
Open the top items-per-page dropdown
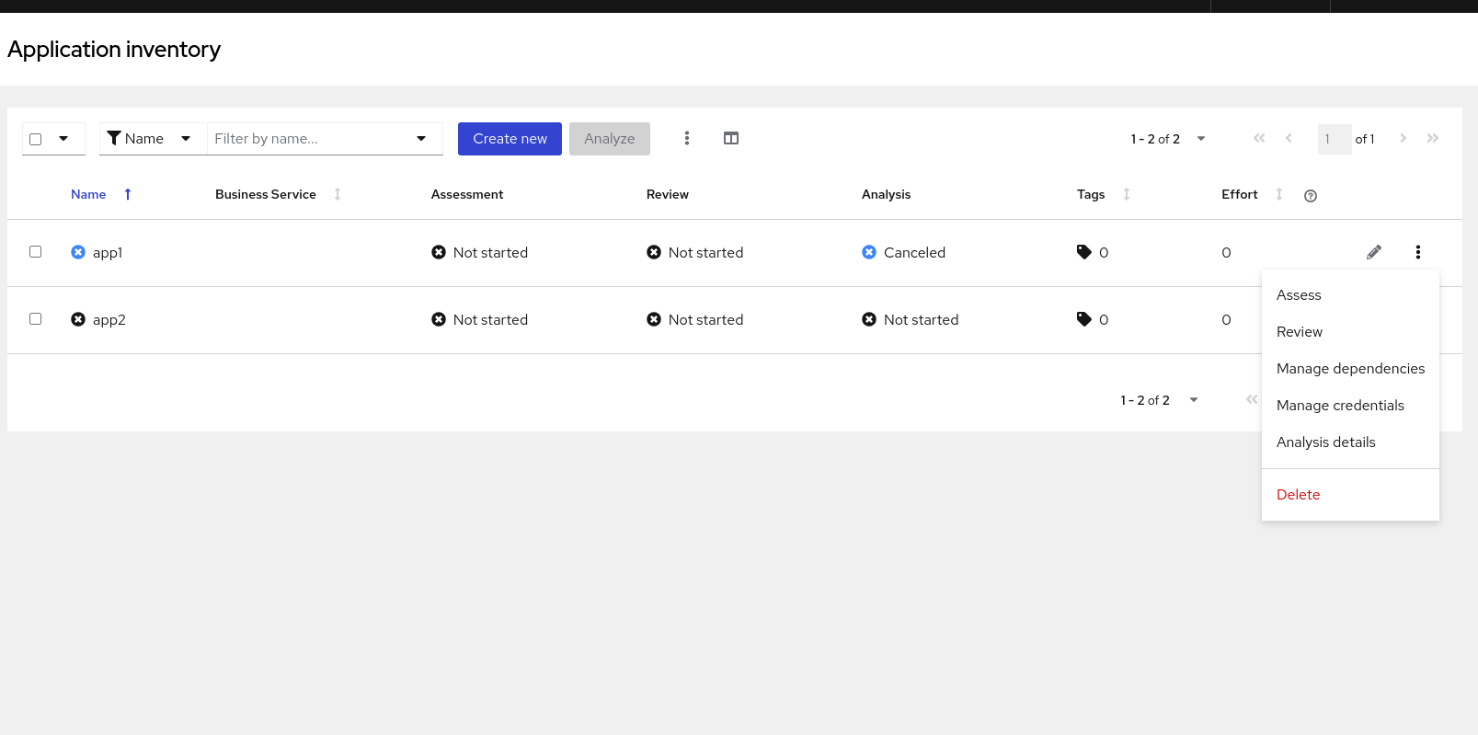coord(1168,139)
